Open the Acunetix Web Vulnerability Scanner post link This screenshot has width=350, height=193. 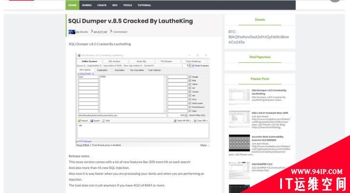268,138
